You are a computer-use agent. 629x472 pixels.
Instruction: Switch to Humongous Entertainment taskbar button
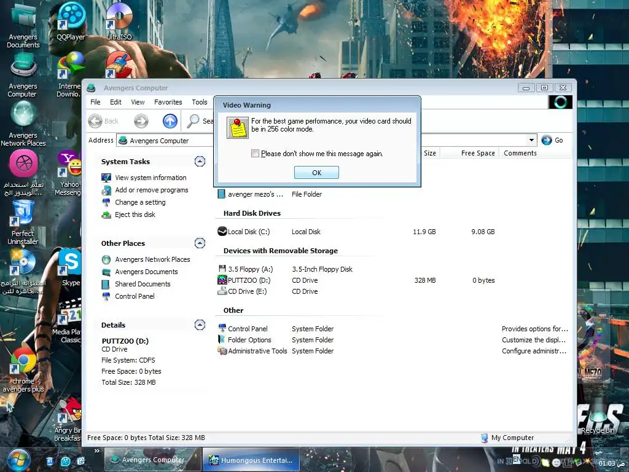coord(251,460)
